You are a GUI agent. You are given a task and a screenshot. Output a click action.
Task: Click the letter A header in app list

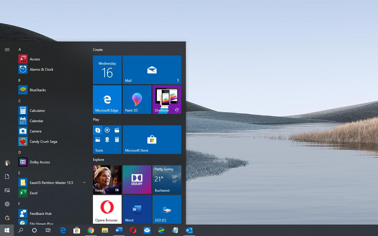(x=20, y=49)
